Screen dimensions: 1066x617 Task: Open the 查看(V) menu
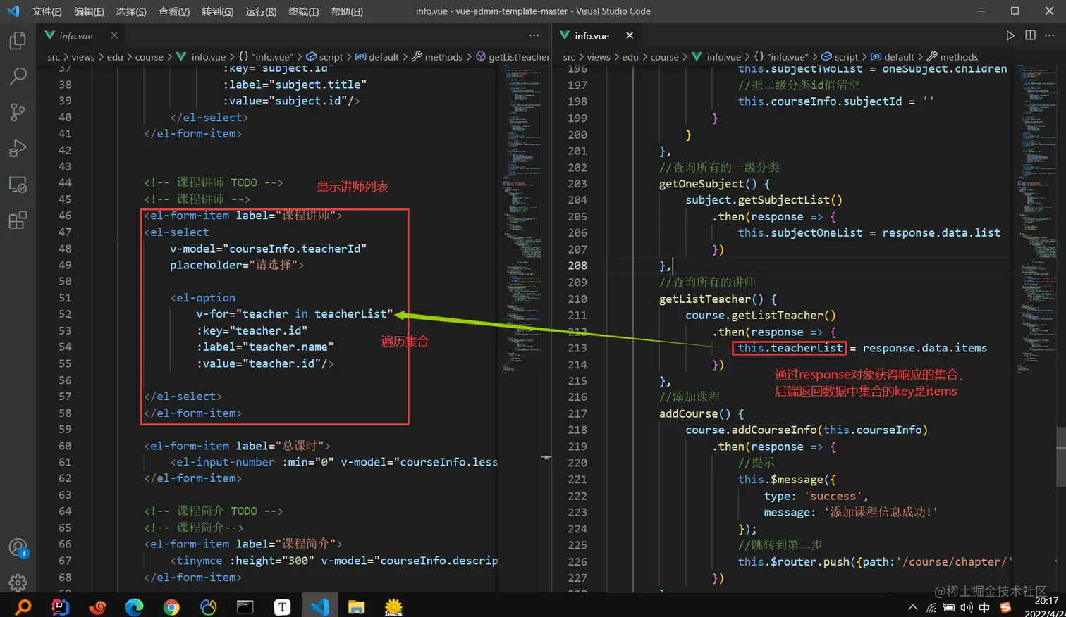(174, 11)
